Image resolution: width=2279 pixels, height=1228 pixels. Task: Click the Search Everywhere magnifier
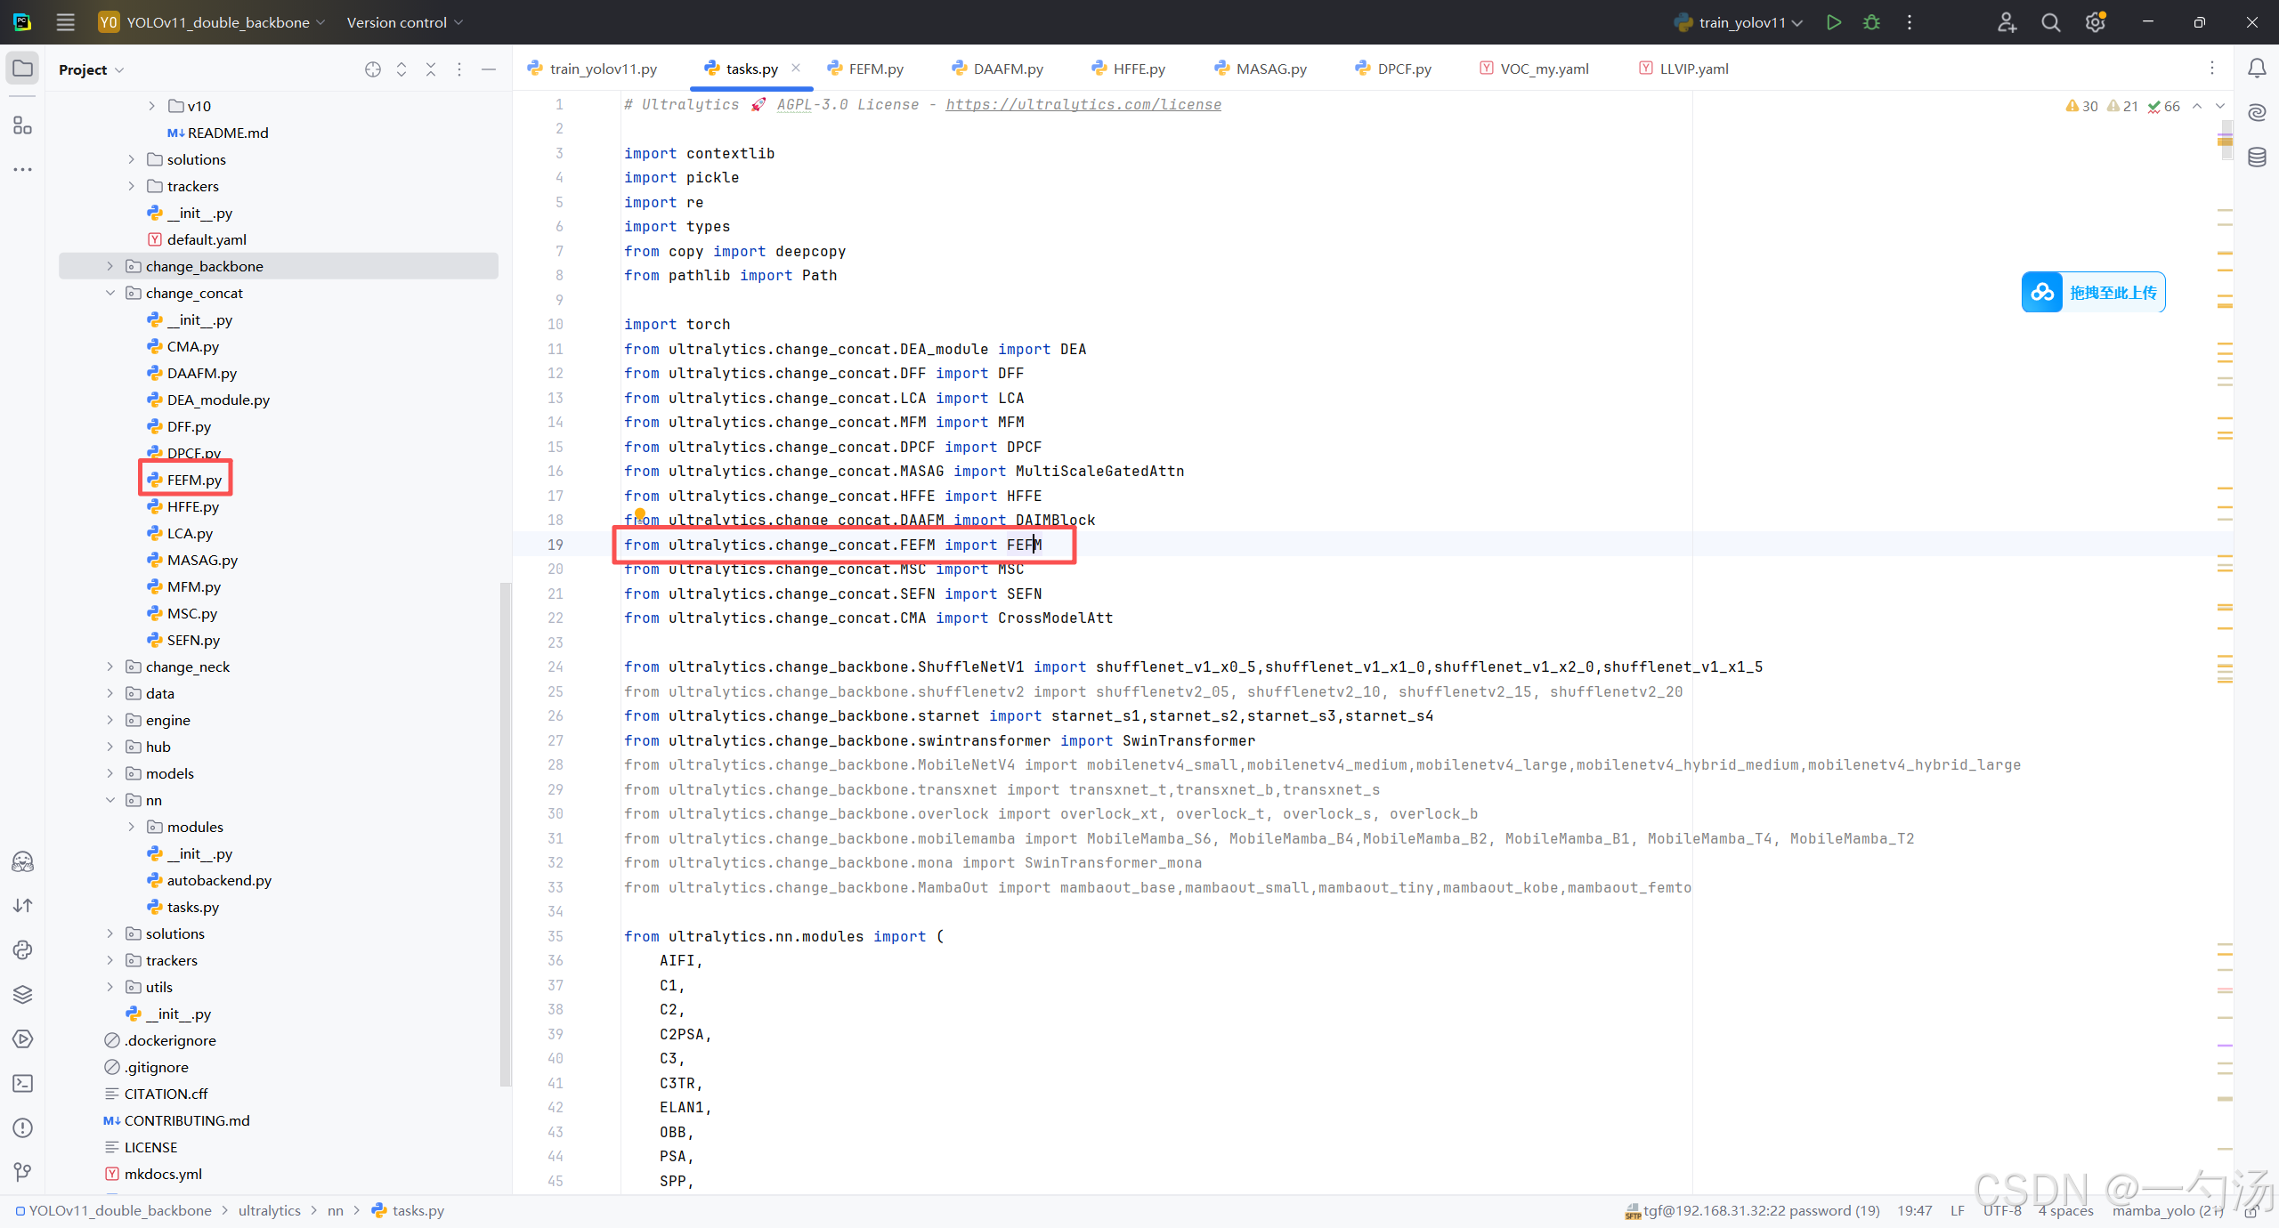coord(2051,22)
